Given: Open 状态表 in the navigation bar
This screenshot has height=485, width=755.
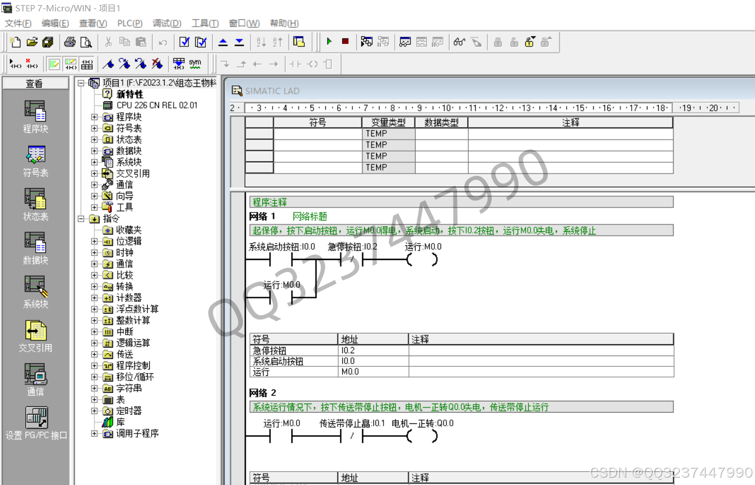Looking at the screenshot, I should coord(35,205).
